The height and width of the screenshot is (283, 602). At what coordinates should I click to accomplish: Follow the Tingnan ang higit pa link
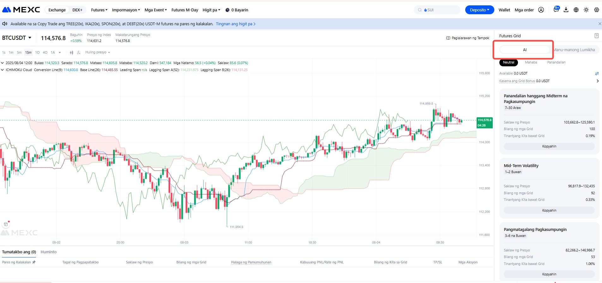tap(235, 24)
